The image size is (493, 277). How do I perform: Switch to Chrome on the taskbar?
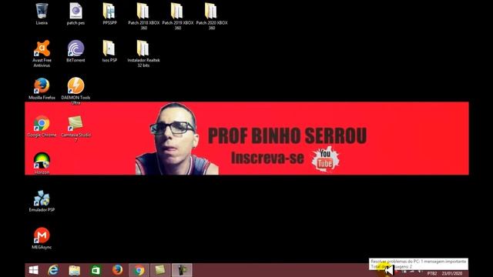pos(139,270)
